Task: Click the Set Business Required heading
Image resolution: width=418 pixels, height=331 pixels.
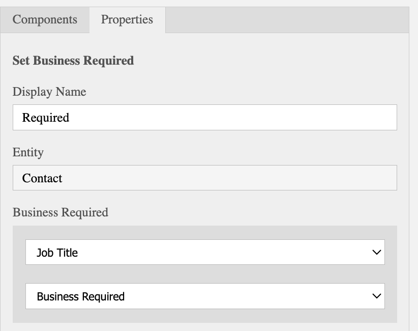Action: tap(73, 61)
